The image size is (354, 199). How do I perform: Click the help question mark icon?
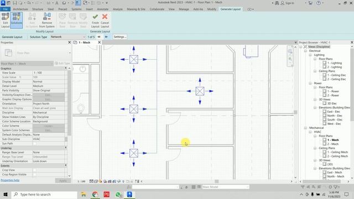pyautogui.click(x=319, y=3)
